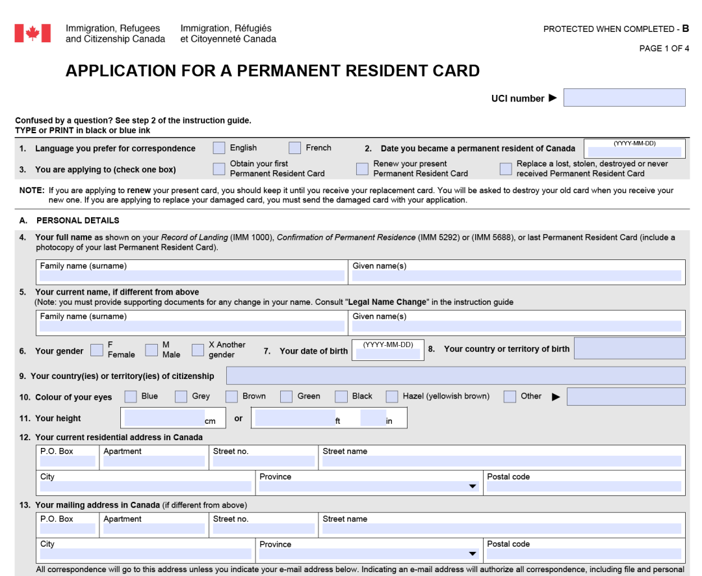The image size is (702, 576).
Task: Click the date became permanent resident field
Action: tap(634, 152)
